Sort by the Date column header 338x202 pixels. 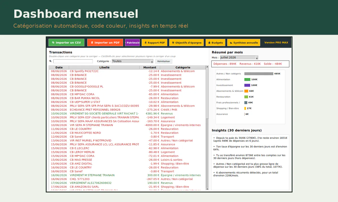59,68
